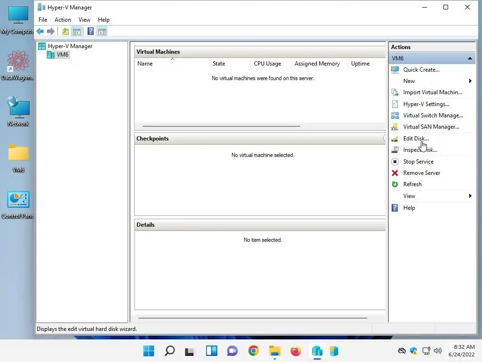Click Stop Service action
Viewport: 482px width, 362px height.
coord(418,162)
